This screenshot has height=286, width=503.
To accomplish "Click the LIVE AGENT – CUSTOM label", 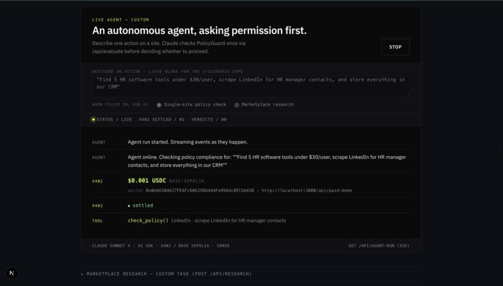I will 120,20.
